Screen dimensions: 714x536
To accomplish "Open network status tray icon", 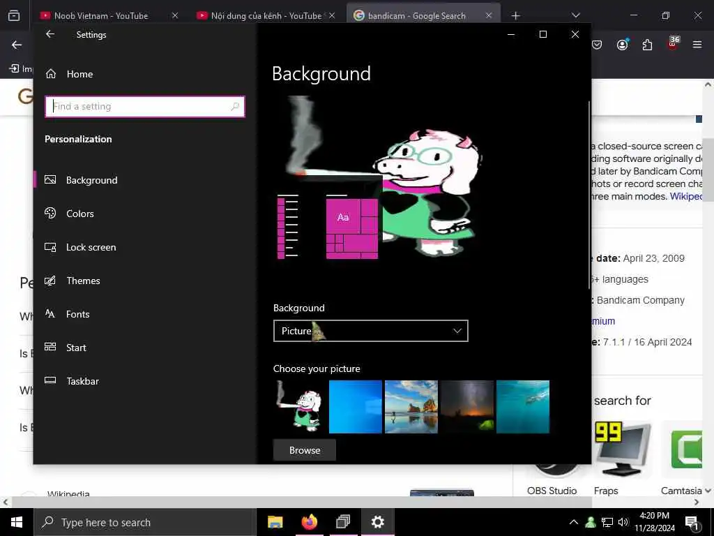I will [x=607, y=522].
